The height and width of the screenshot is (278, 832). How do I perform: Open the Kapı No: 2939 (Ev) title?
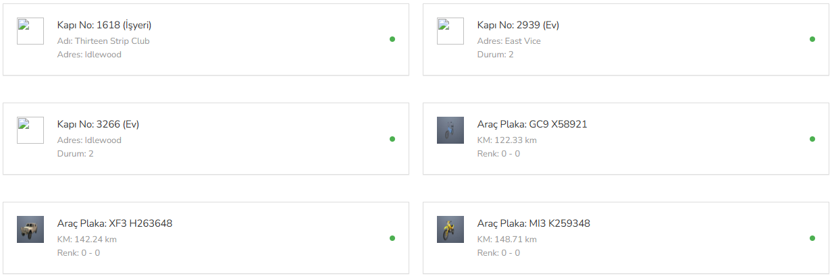pyautogui.click(x=518, y=26)
